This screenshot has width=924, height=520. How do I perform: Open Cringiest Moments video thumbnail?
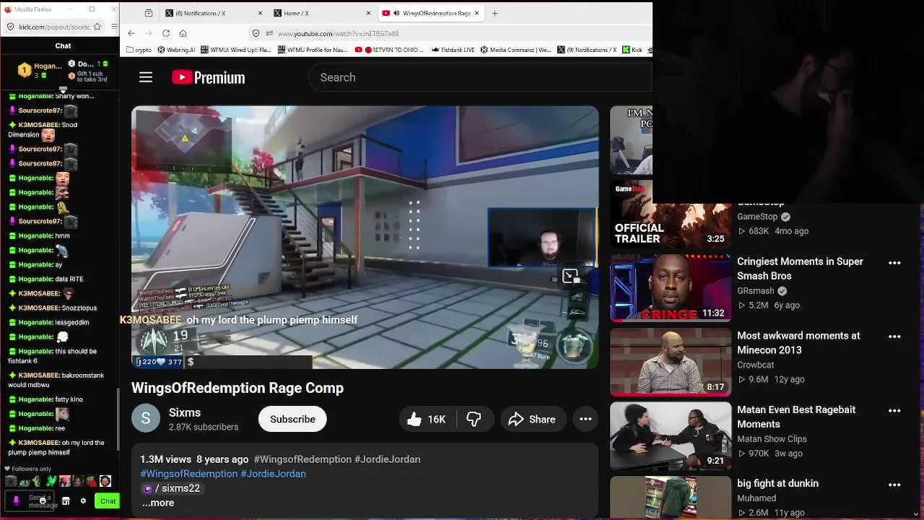(x=671, y=288)
